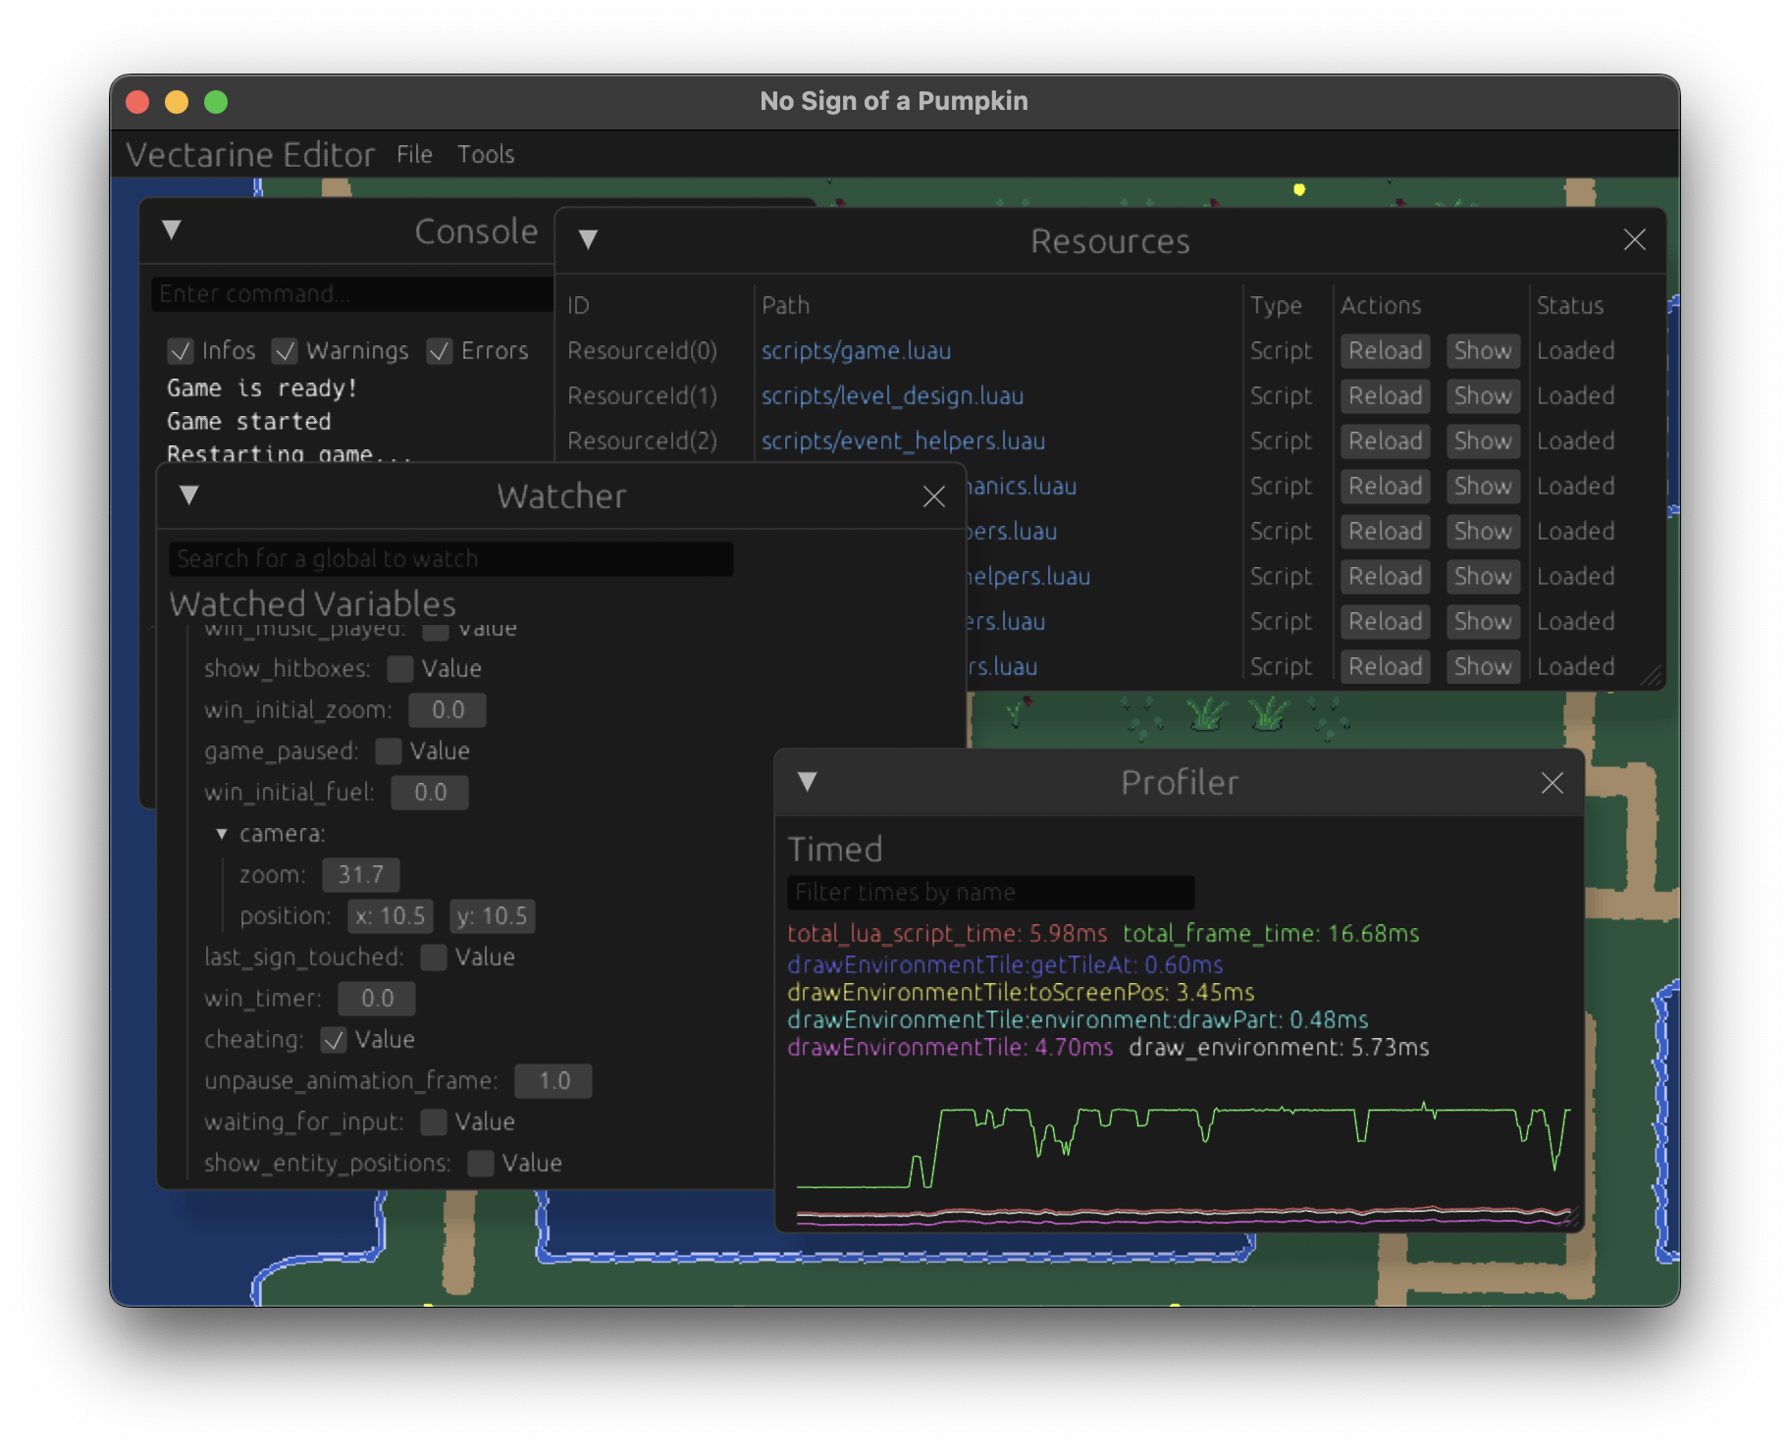
Task: Click the Search for a global field
Action: pos(450,559)
